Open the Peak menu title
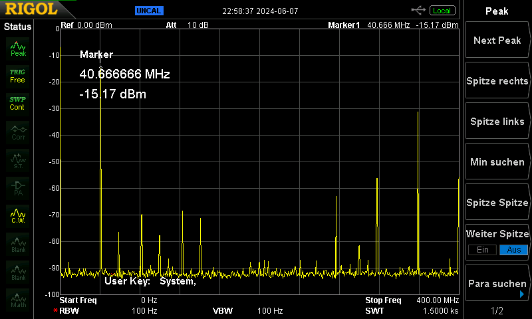532x319 pixels. coord(497,11)
